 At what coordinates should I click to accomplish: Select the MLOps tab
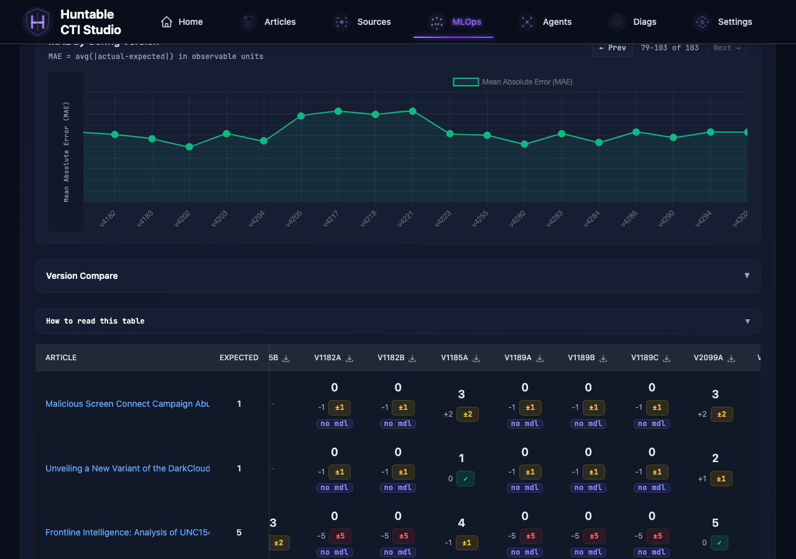(x=454, y=22)
